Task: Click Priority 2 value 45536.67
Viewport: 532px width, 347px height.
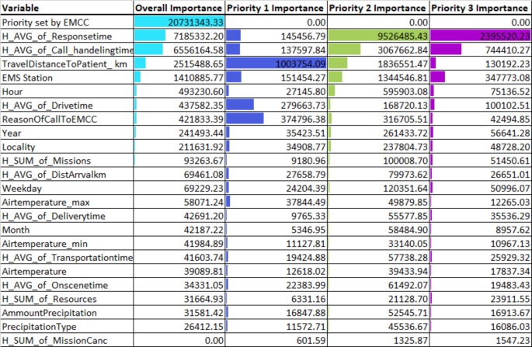Action: (x=409, y=327)
